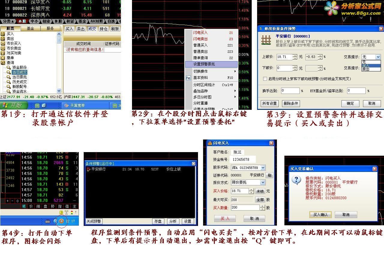Choose 设置预警委托 menu entry

[211, 64]
